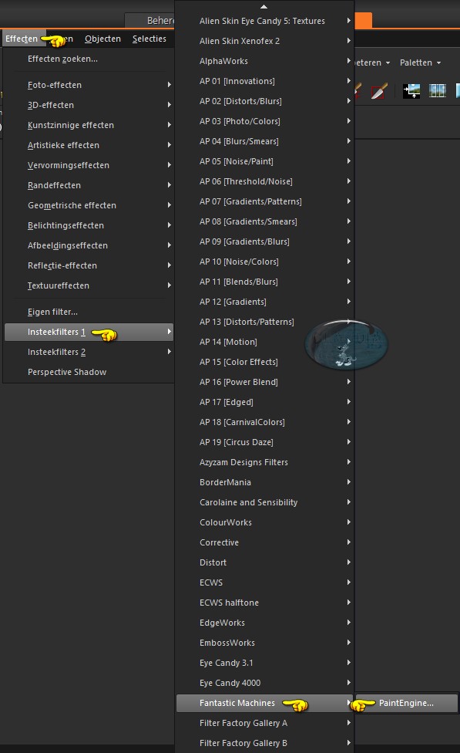Expand Geometrische effecten submenu arrow
The height and width of the screenshot is (753, 460).
click(x=170, y=205)
